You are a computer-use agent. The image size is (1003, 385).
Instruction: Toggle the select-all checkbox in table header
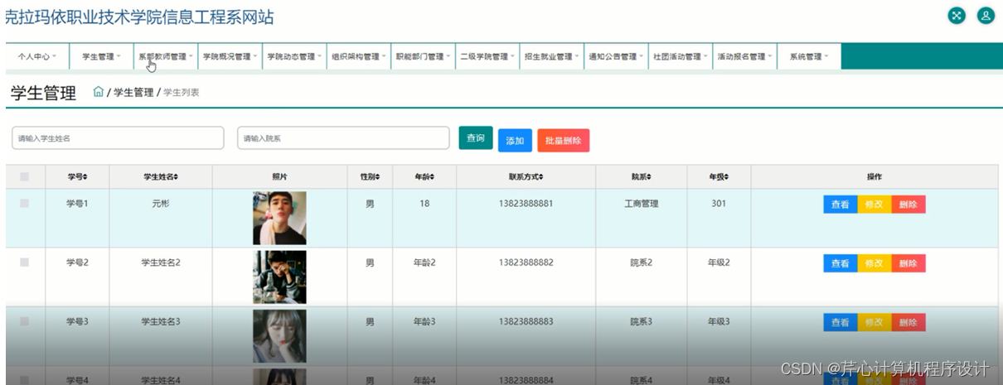(24, 176)
